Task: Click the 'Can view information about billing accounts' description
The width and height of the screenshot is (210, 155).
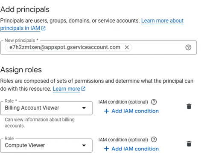Action: click(40, 123)
